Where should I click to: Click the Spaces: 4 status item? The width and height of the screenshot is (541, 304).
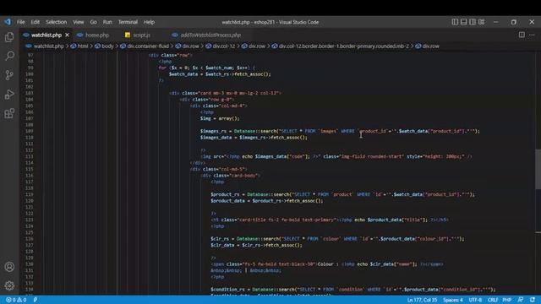(453, 300)
